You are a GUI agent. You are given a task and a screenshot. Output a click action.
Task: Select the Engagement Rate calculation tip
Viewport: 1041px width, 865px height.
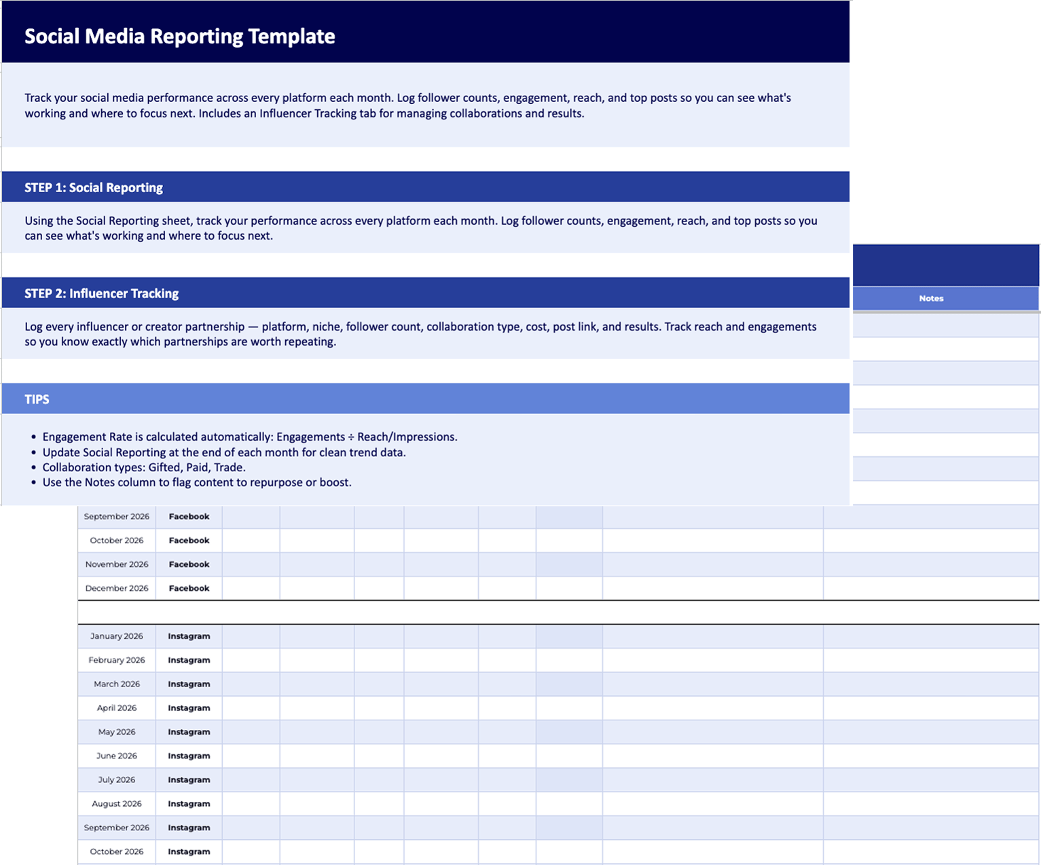pos(250,437)
